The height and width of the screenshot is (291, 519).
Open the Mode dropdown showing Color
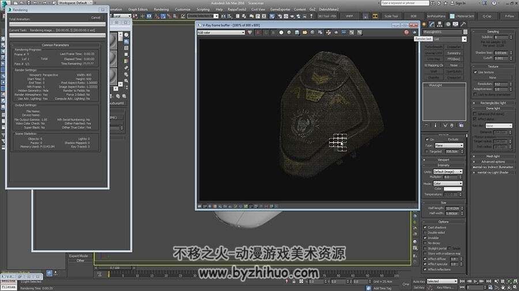[x=448, y=183]
